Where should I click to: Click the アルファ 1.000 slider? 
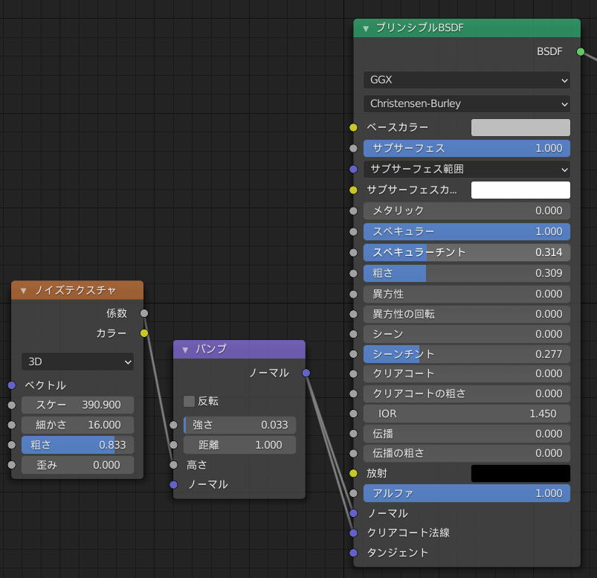[467, 493]
